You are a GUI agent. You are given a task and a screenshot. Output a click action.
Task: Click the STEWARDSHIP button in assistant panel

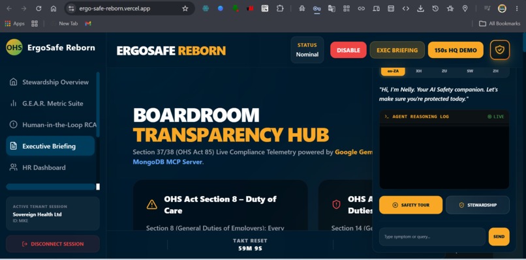[478, 205]
